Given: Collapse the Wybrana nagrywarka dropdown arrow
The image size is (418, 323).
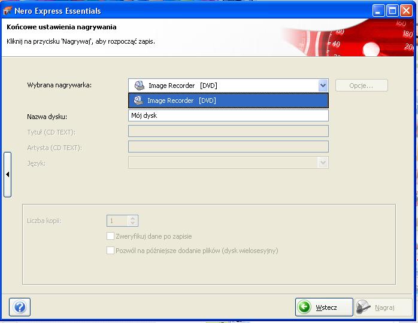Looking at the screenshot, I should pos(323,86).
